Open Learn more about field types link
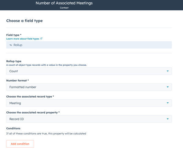Image resolution: width=183 pixels, height=154 pixels. point(23,39)
